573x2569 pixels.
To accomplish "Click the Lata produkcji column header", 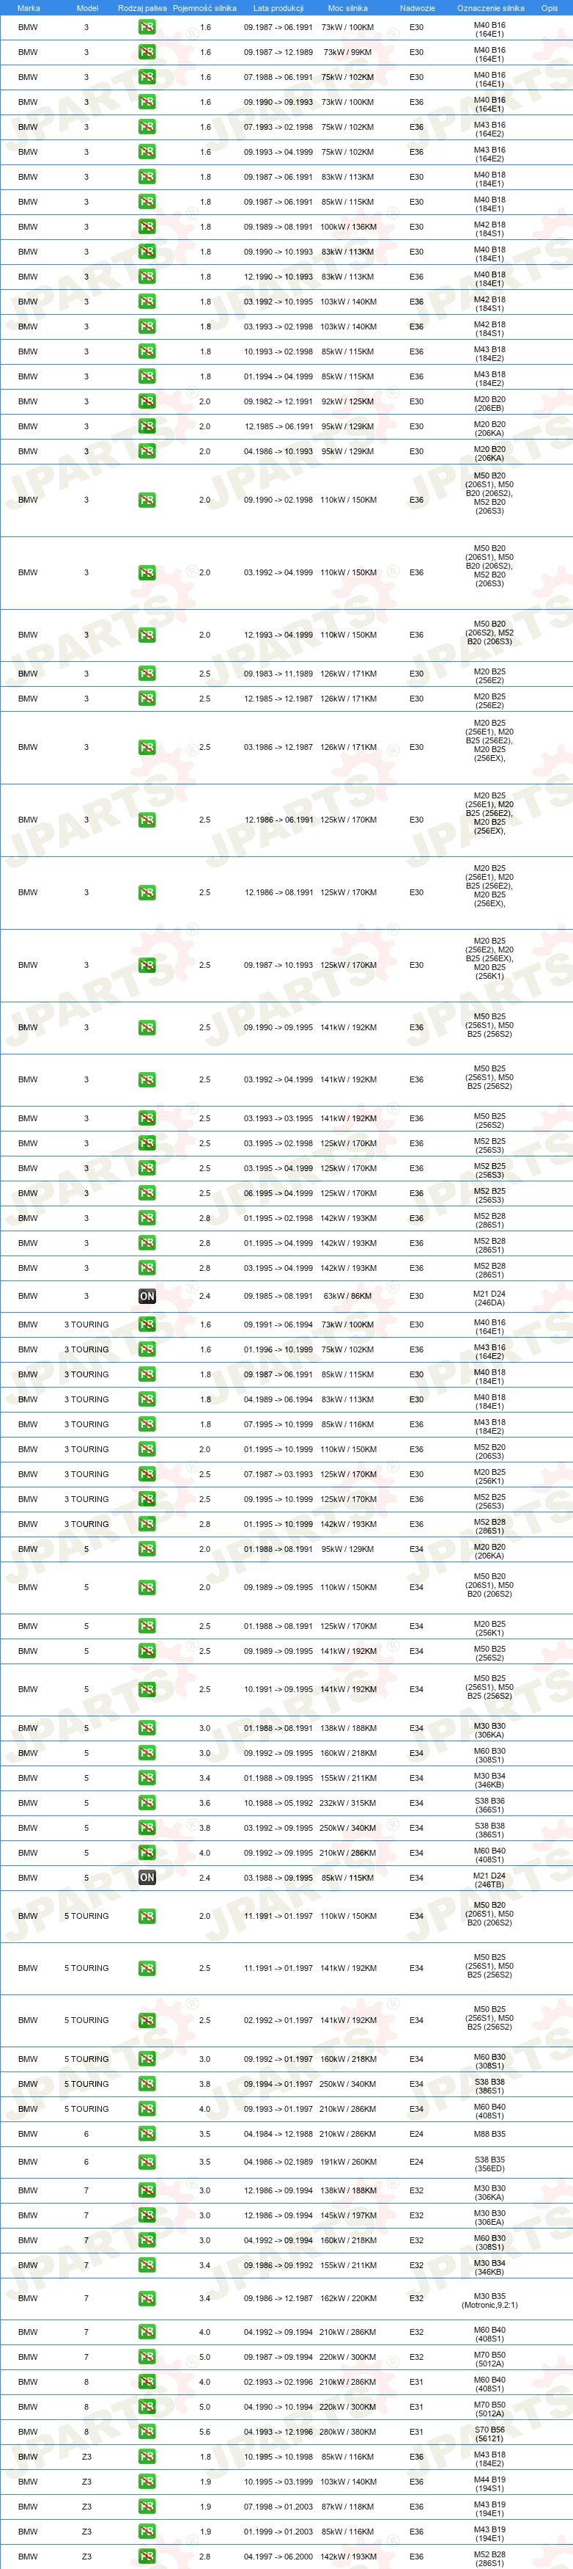I will 278,8.
